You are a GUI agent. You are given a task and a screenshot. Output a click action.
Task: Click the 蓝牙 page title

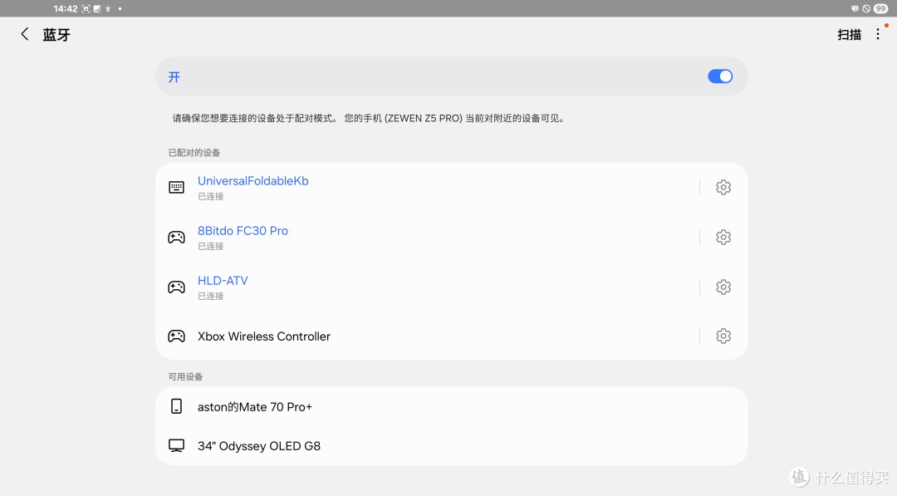tap(56, 35)
